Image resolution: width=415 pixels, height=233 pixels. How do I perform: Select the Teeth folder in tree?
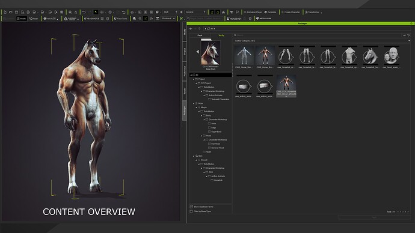pyautogui.click(x=207, y=152)
